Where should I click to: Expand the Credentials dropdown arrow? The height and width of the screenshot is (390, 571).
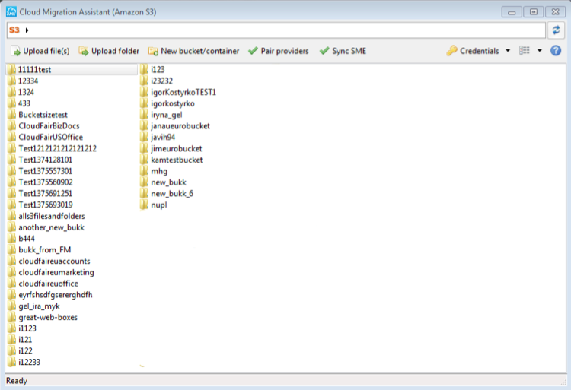coord(508,50)
